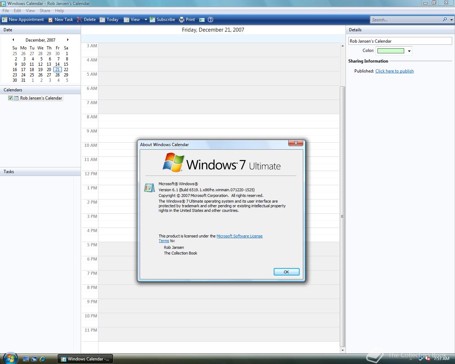
Task: Open search options dropdown arrow
Action: (x=452, y=20)
